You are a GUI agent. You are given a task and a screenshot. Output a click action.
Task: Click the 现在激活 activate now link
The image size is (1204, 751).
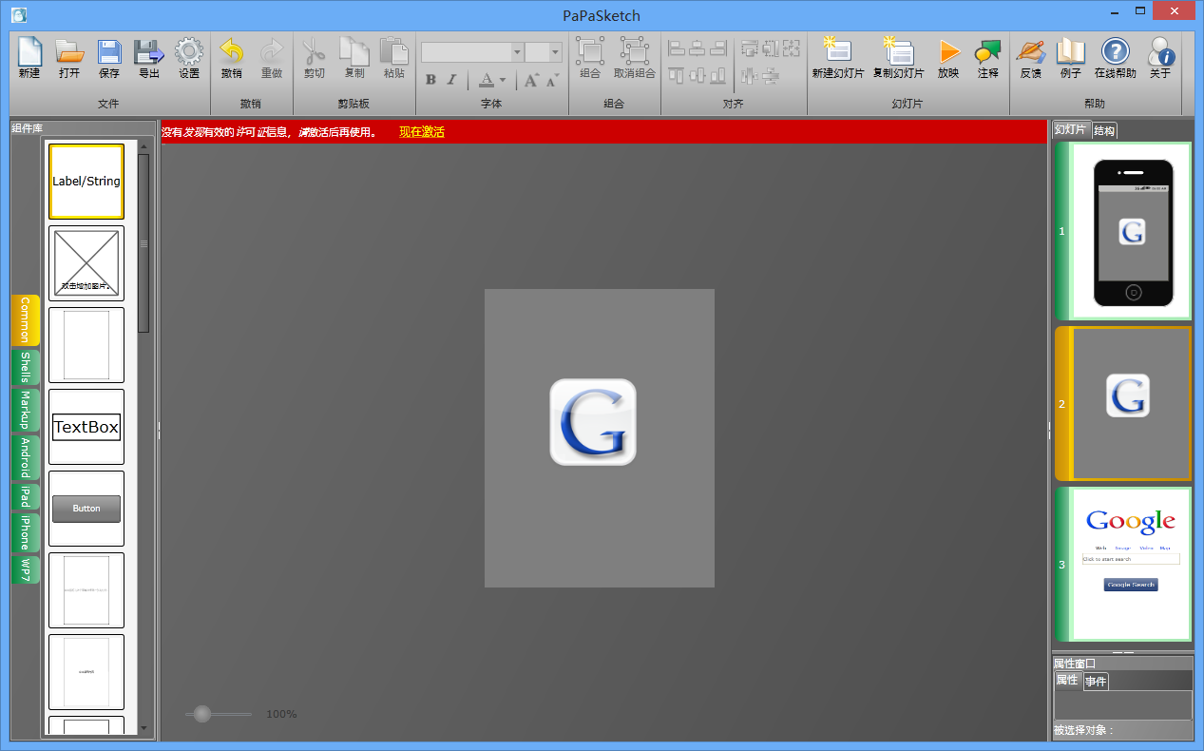pyautogui.click(x=422, y=132)
